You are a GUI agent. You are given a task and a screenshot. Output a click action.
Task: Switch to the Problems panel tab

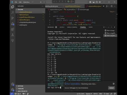coord(52,27)
